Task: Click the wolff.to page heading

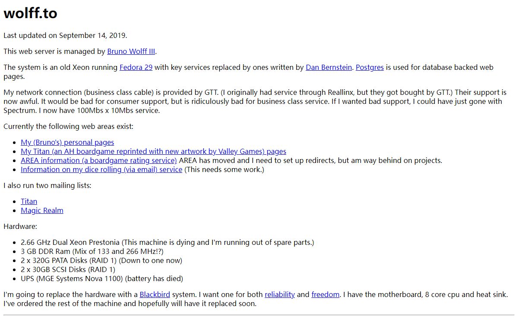Action: tap(30, 13)
